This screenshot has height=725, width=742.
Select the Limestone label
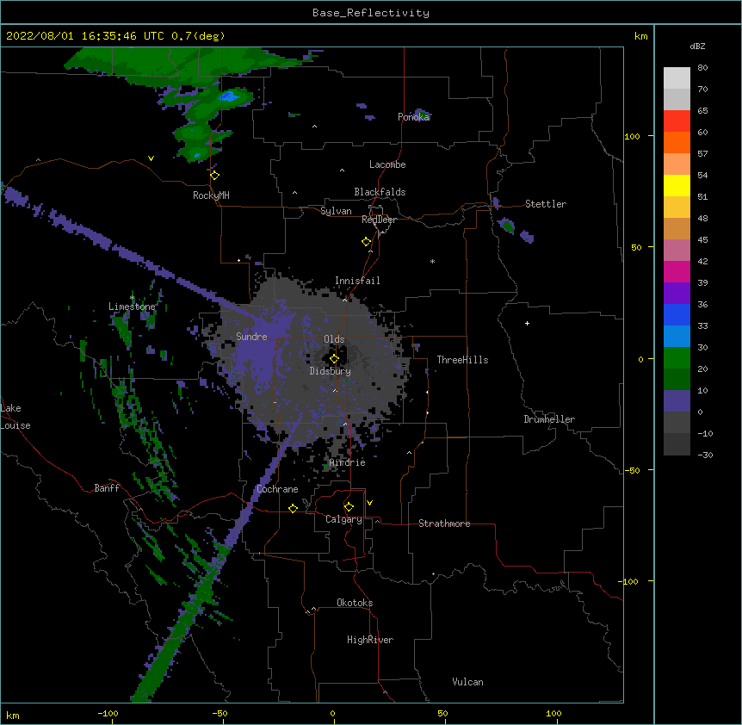click(x=132, y=307)
